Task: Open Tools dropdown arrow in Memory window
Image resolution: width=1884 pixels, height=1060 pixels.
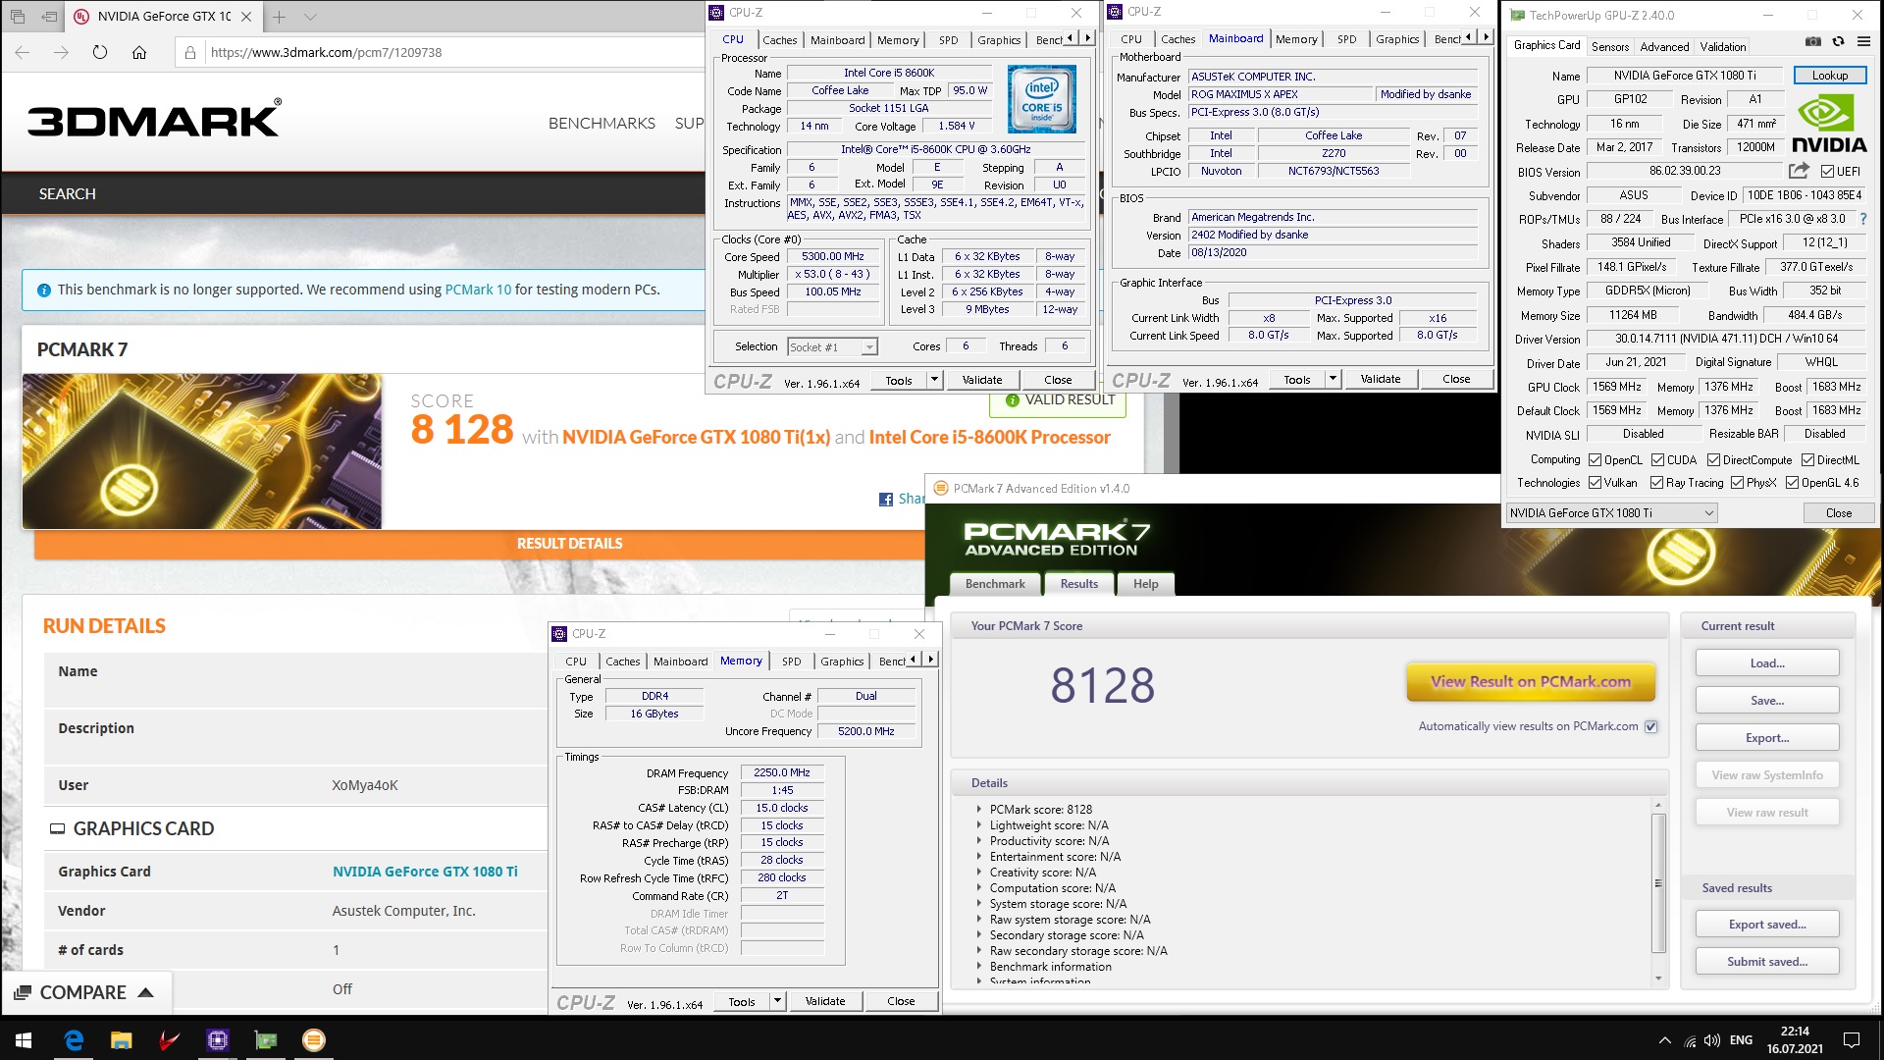Action: coord(777,1001)
